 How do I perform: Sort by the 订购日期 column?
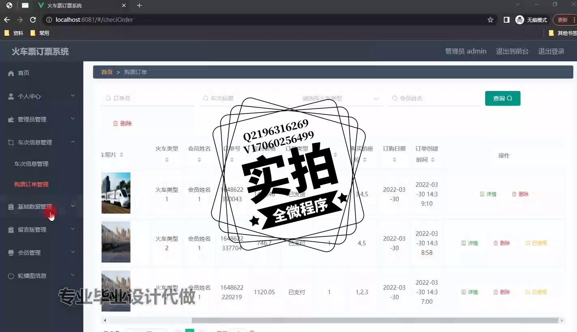(x=394, y=160)
